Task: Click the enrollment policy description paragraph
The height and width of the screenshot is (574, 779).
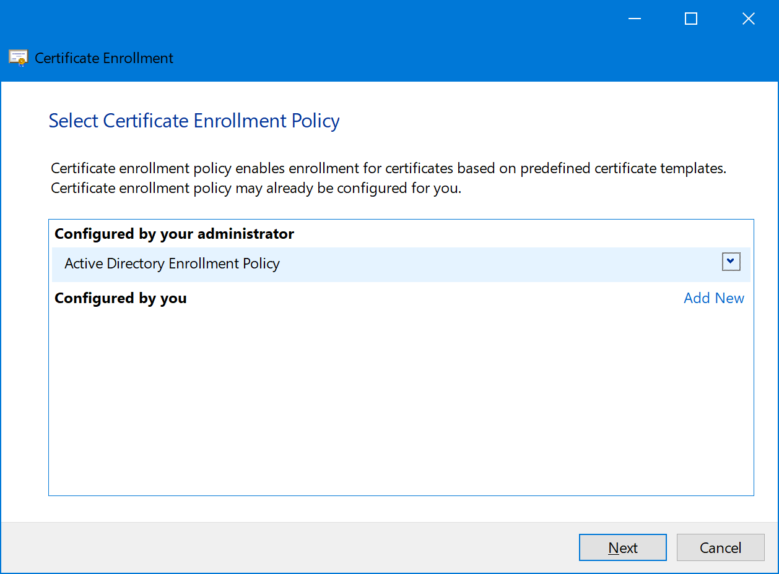Action: [388, 178]
